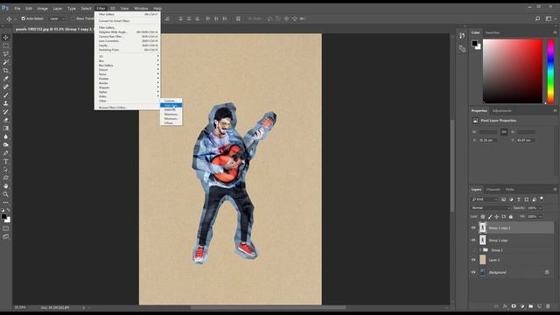Expand the Group 1 folder
560x315 pixels.
point(480,250)
